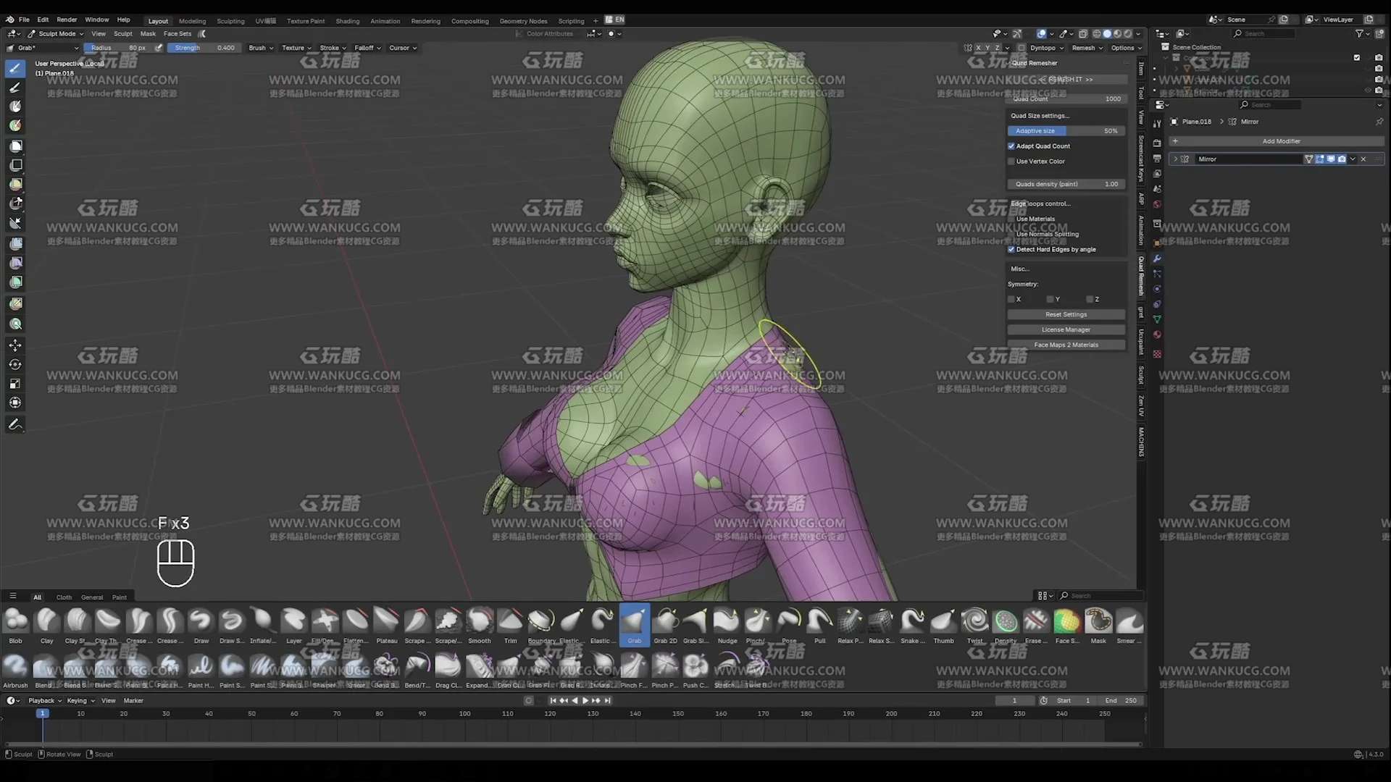Open the Dyntopo dropdown
The height and width of the screenshot is (782, 1391).
(1046, 48)
